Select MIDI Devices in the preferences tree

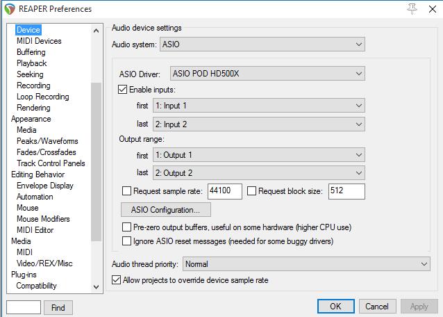39,41
